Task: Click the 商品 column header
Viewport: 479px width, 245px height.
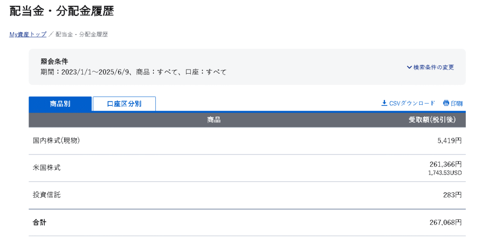Action: coord(214,120)
